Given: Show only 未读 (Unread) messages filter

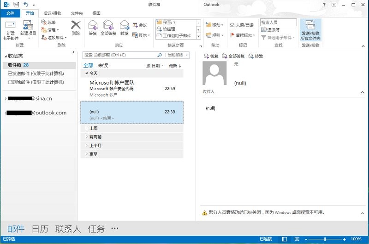Looking at the screenshot, I should tap(103, 65).
